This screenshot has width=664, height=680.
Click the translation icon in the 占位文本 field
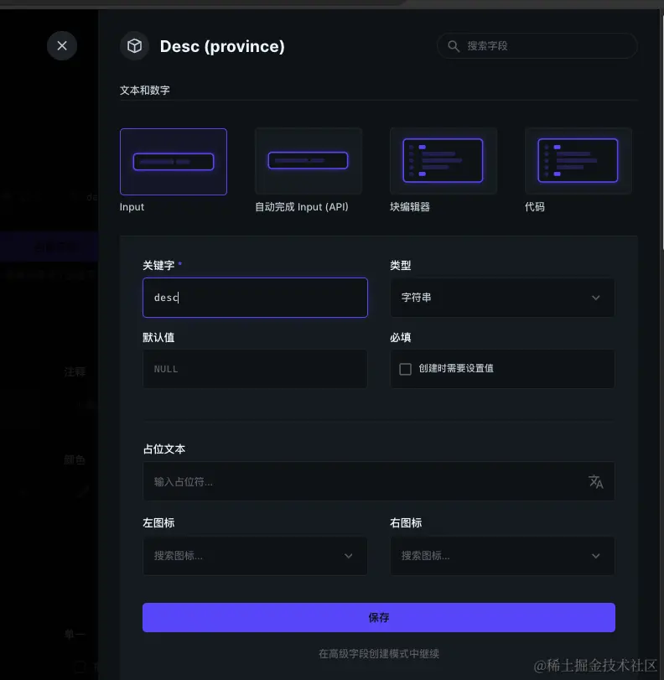click(595, 481)
